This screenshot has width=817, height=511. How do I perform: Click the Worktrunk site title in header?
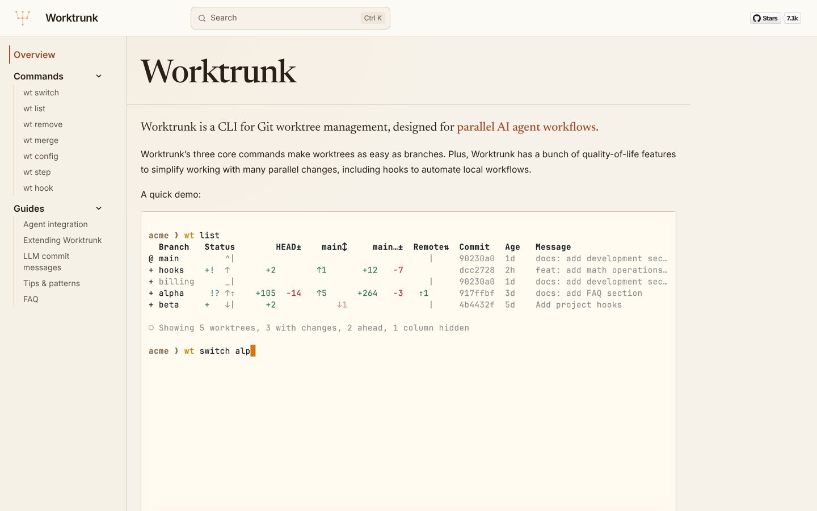click(x=71, y=18)
